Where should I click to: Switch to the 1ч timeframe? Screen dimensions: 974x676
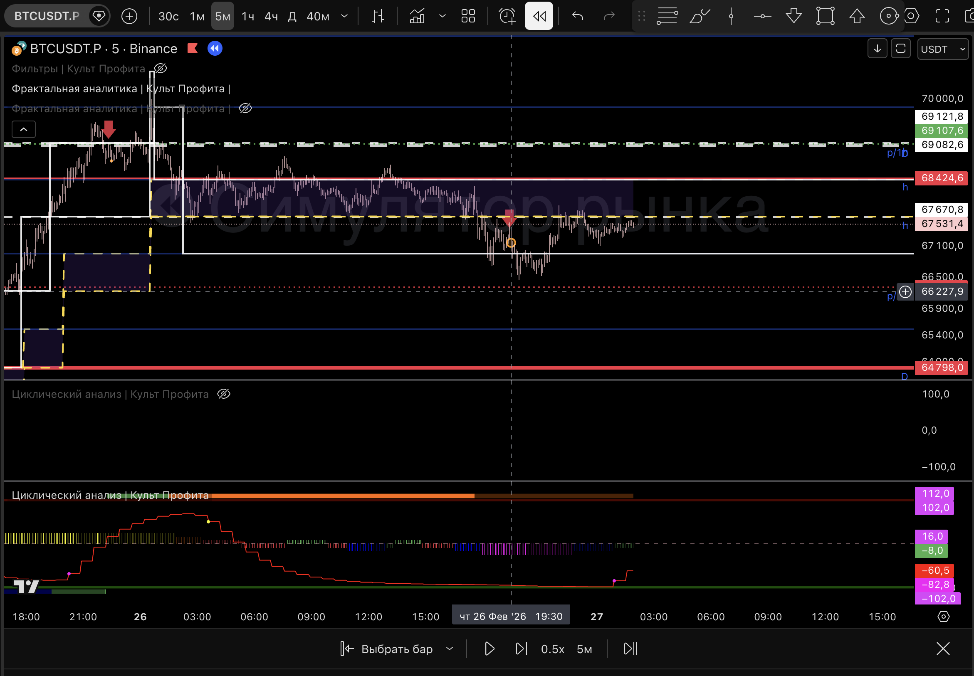pos(247,16)
